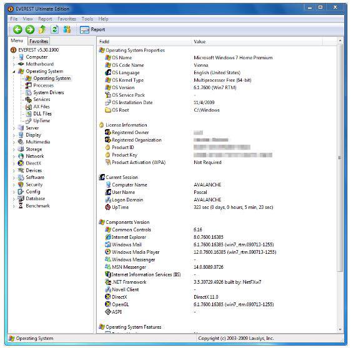Click the green Back arrow toolbar icon
Viewport: 351px width, 348px height.
[17, 29]
